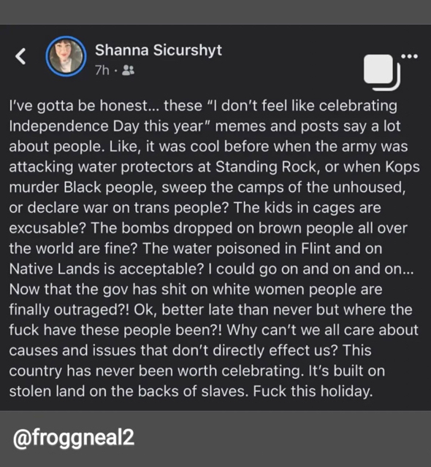The width and height of the screenshot is (431, 467).
Task: Tap the phrase "Standing Rock" in the text
Action: click(266, 167)
